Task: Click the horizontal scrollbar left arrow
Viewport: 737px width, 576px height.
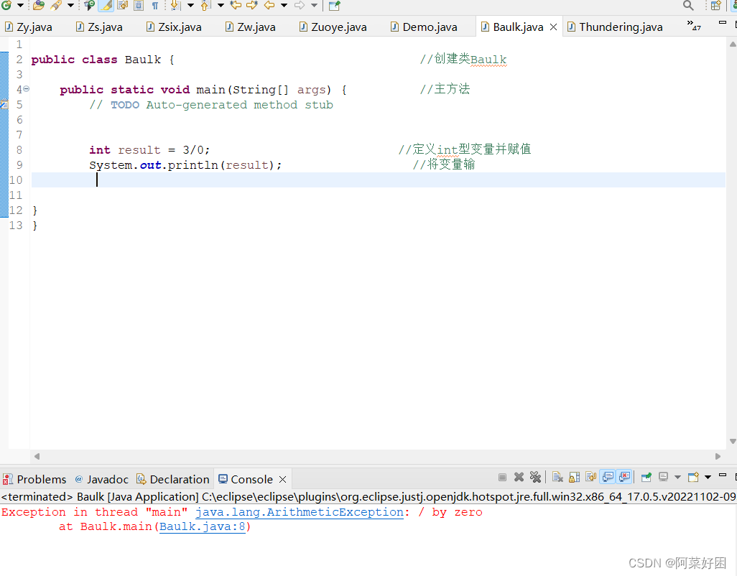Action: tap(37, 456)
